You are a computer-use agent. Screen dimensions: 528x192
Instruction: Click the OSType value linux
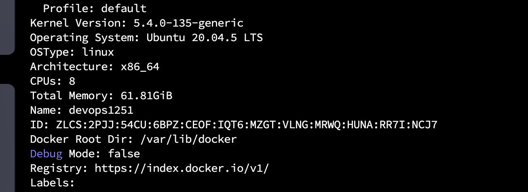point(98,52)
